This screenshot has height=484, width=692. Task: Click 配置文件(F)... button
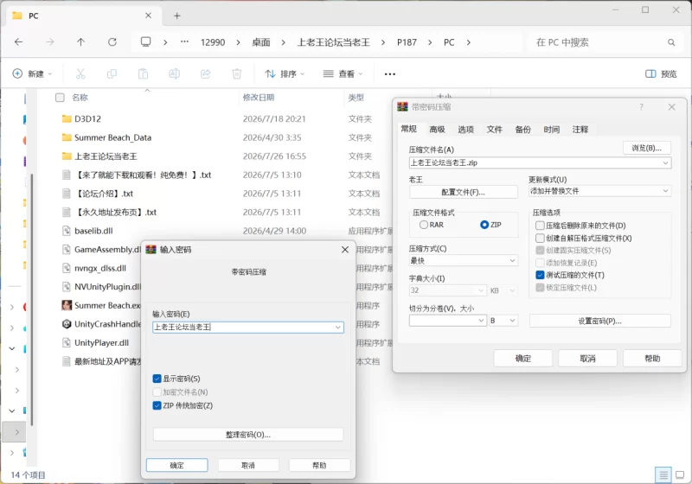tap(464, 192)
